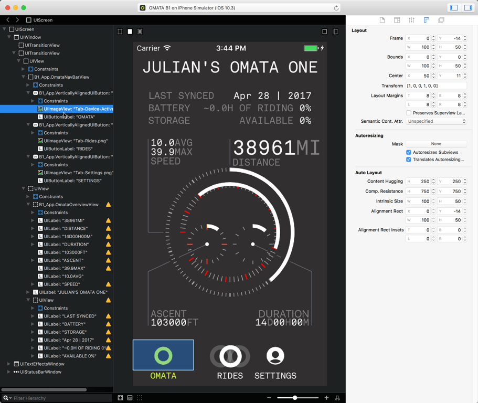Select the "38961MI" label in simulator view
478x403 pixels.
pyautogui.click(x=276, y=148)
